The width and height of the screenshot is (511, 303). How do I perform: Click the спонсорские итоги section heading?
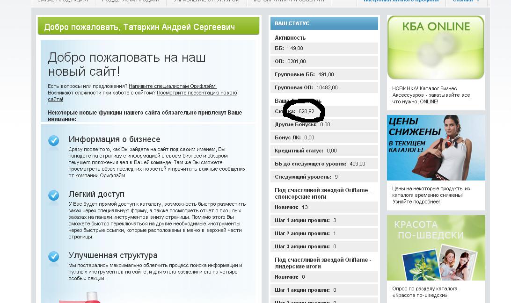(x=323, y=193)
